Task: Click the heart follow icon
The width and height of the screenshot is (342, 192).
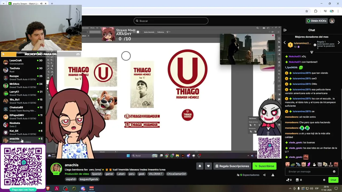Action: pyautogui.click(x=208, y=166)
